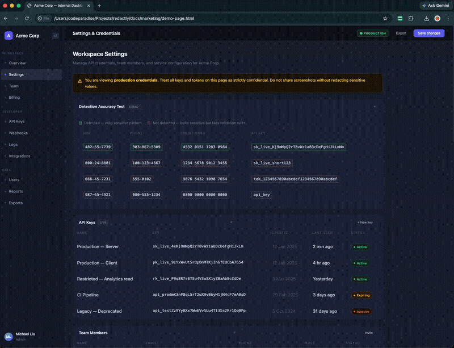Add a key with + New key
Image resolution: width=454 pixels, height=348 pixels.
[365, 223]
